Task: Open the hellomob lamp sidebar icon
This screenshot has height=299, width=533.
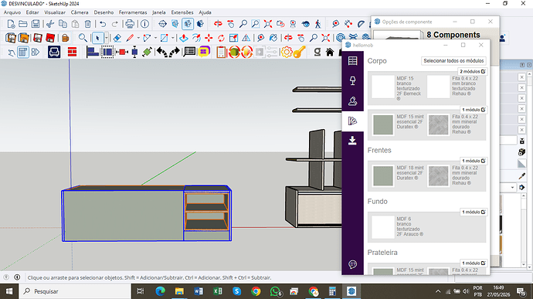Action: 352,80
